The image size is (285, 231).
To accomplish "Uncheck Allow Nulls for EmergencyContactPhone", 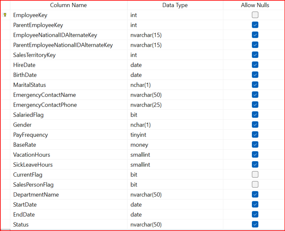I will [x=255, y=105].
